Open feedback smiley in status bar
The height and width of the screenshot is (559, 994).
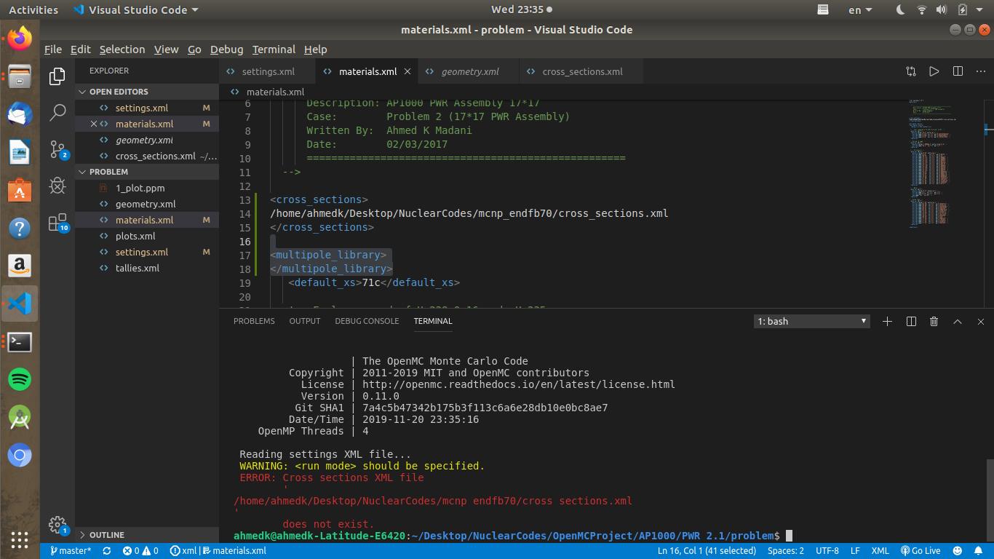click(x=957, y=551)
